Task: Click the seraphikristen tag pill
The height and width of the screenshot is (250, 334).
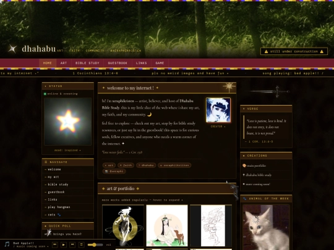Action: 174,165
